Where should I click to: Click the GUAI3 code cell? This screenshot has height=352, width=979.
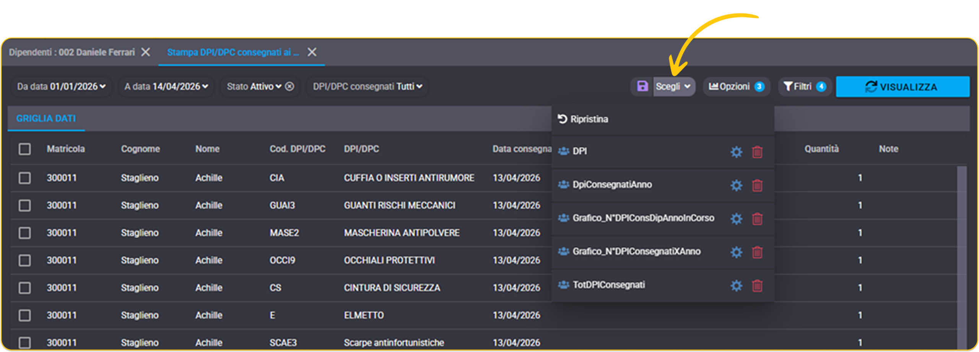pos(282,205)
